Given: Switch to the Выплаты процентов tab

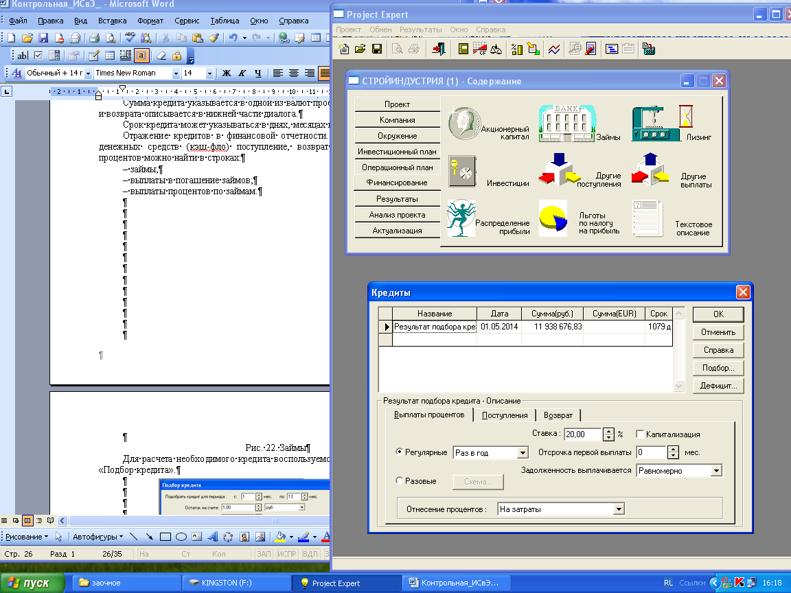Looking at the screenshot, I should [x=428, y=415].
